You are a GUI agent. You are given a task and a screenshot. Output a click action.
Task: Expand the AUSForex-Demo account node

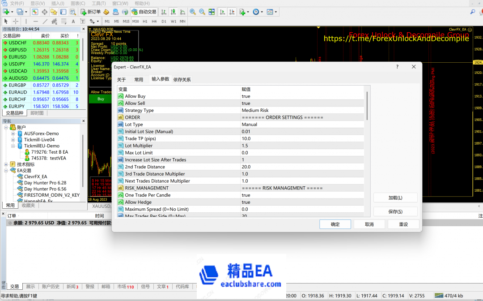13,133
